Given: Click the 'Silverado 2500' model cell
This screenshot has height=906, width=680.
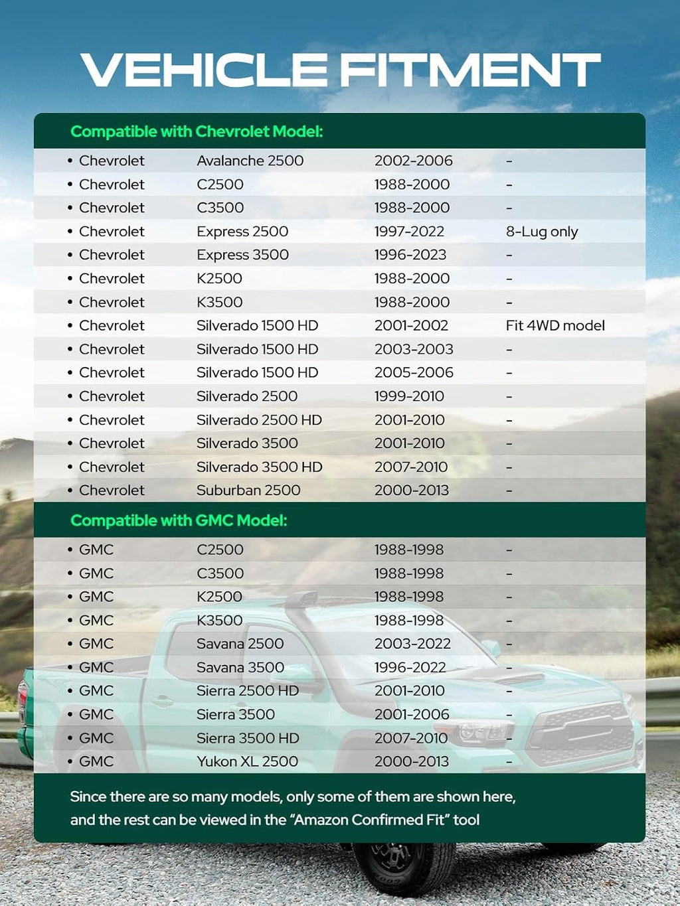Looking at the screenshot, I should [247, 396].
